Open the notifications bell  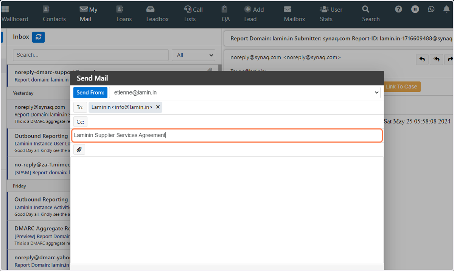point(446,9)
